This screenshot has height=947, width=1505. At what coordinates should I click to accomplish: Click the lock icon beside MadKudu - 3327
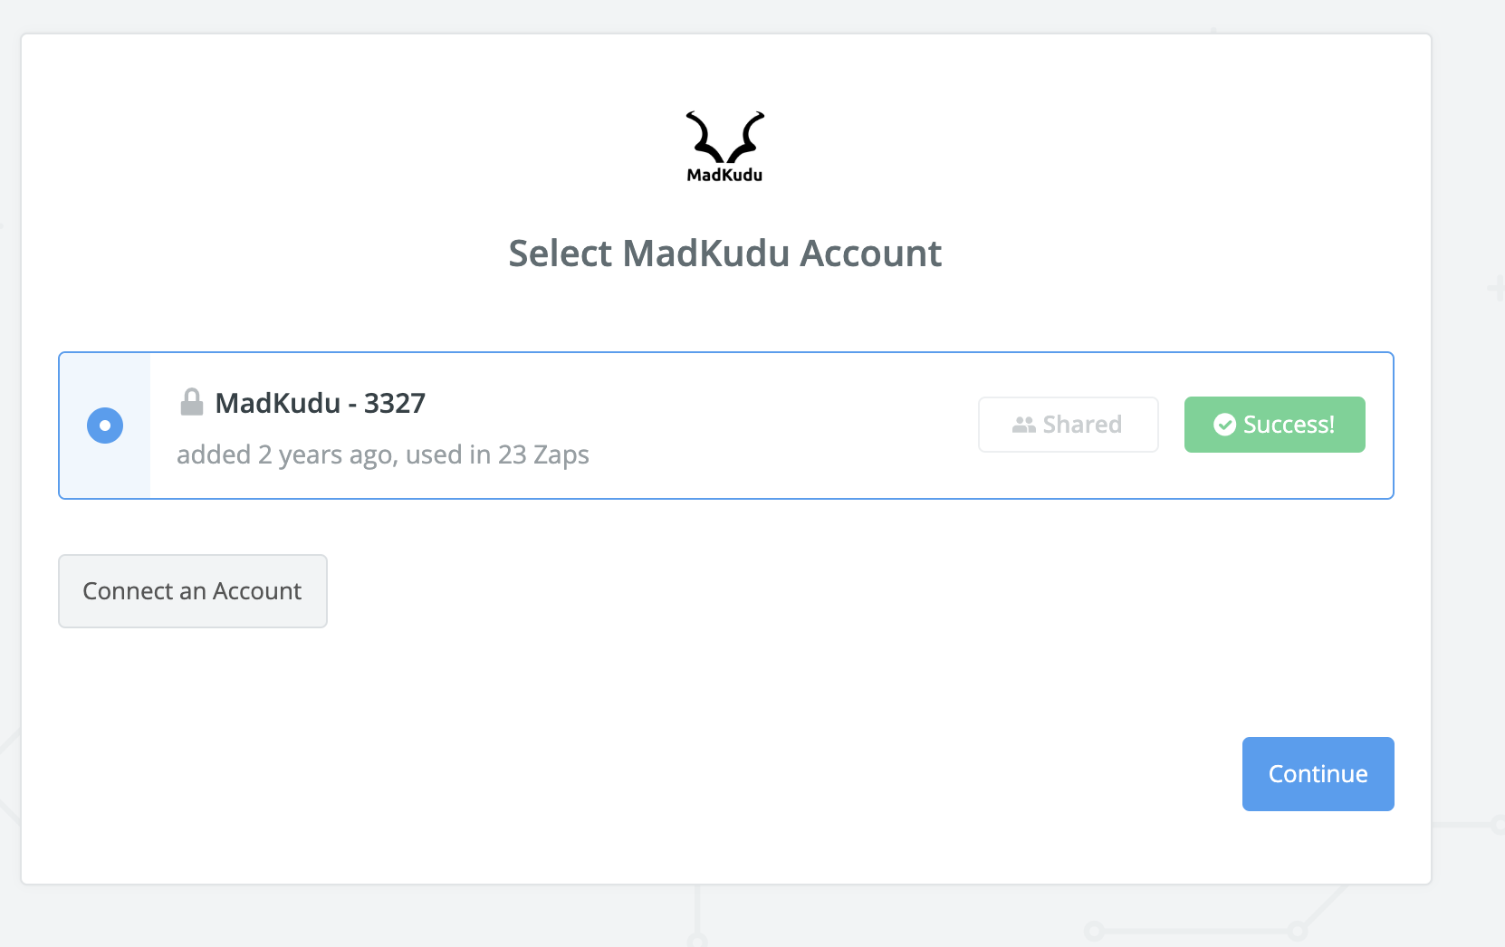click(192, 401)
